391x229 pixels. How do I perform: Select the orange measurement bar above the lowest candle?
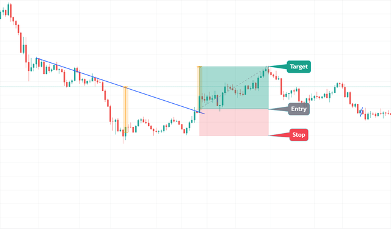click(126, 110)
